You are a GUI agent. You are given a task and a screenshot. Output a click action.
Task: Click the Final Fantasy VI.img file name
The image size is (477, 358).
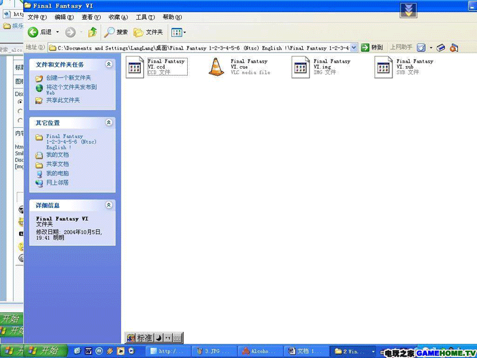pyautogui.click(x=332, y=64)
